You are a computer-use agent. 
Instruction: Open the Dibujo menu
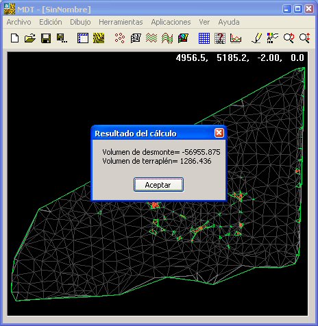80,22
